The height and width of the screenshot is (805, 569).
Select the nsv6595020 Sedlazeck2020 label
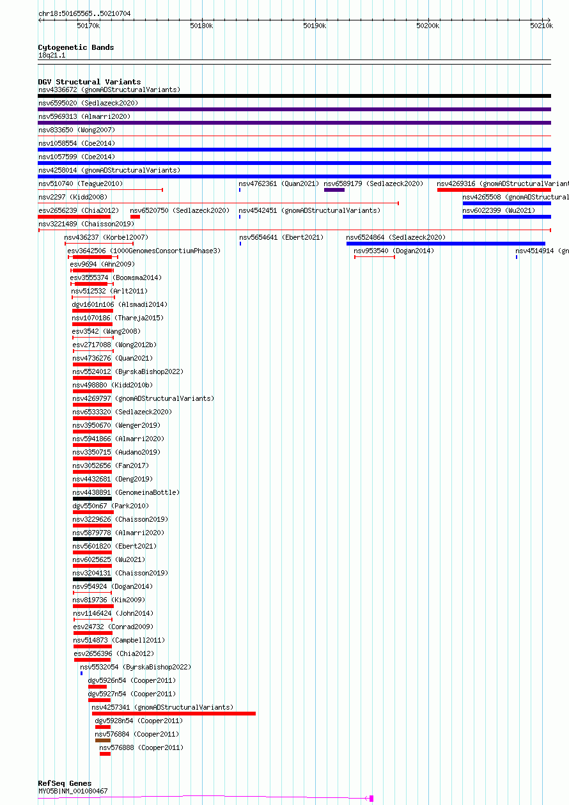88,103
